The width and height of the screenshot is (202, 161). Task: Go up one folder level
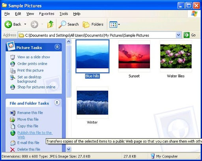[x=50, y=24]
